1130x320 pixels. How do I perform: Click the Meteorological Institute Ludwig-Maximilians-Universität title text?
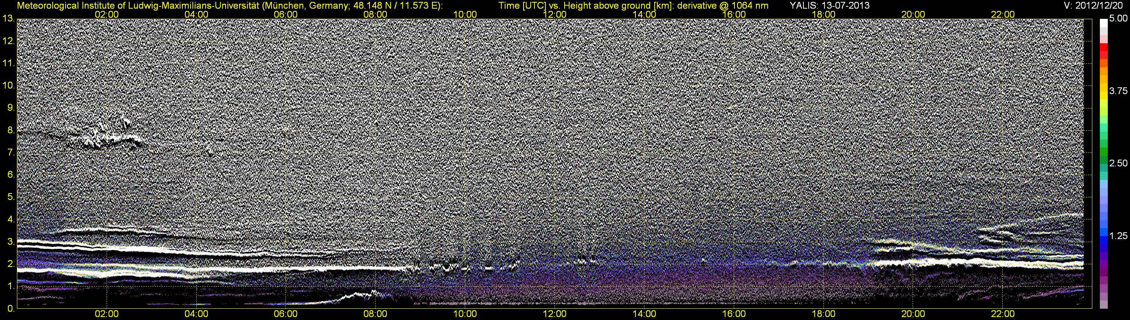pyautogui.click(x=229, y=6)
